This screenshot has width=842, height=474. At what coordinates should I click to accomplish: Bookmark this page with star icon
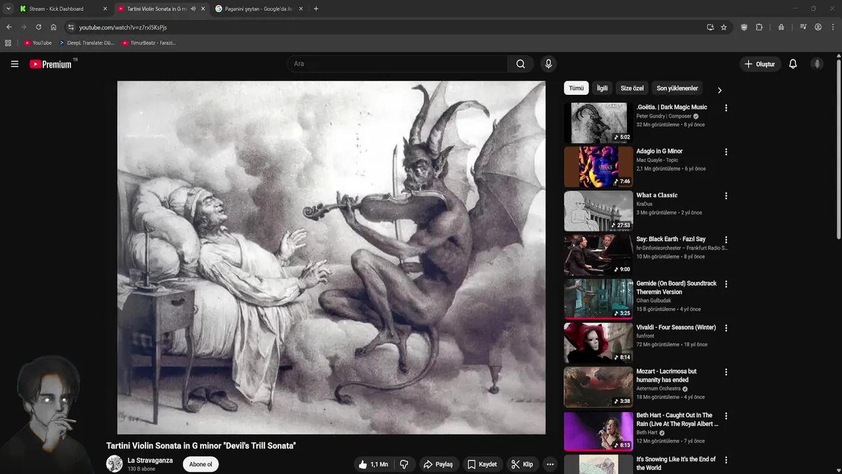click(724, 27)
